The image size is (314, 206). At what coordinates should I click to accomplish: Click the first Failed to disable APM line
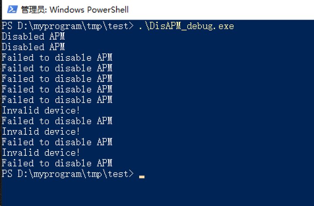[x=57, y=58]
